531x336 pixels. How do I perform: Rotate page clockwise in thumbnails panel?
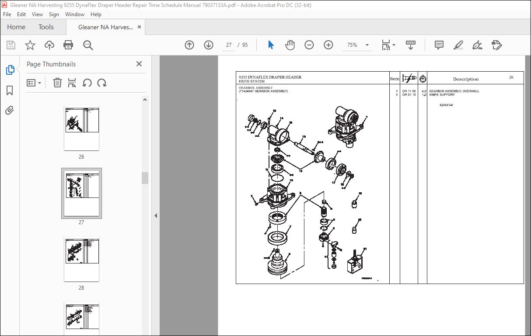pyautogui.click(x=102, y=83)
